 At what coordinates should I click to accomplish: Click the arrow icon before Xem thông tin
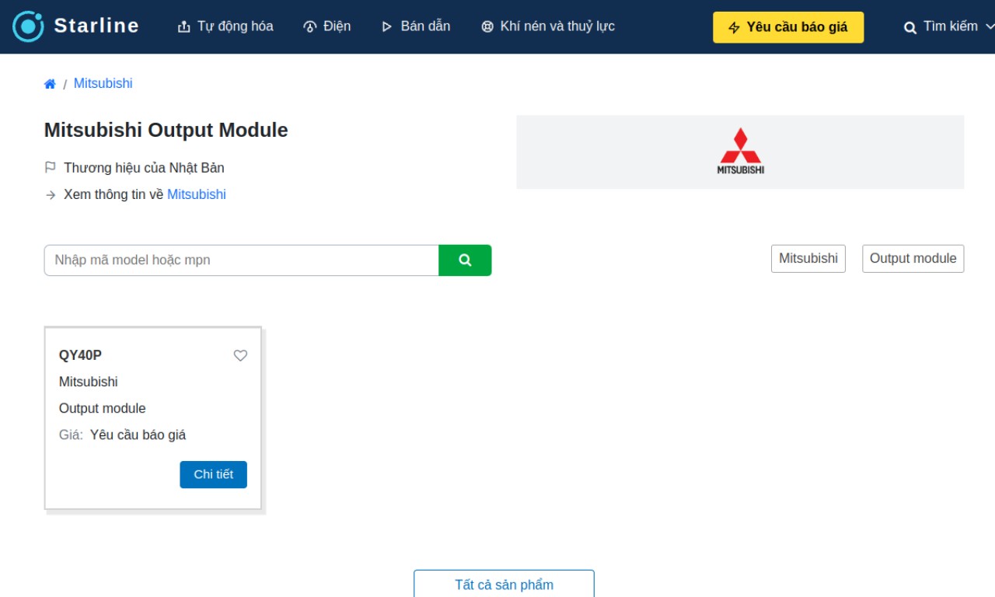coord(51,195)
